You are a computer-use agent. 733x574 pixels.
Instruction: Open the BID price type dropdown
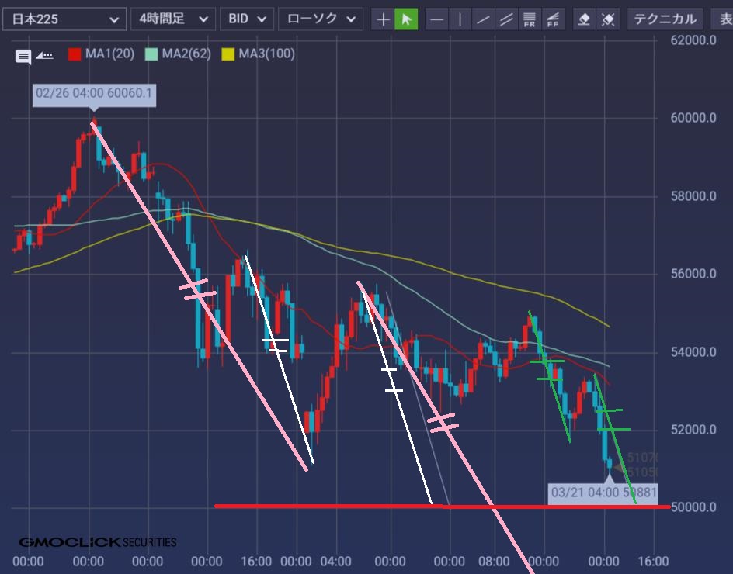[247, 19]
